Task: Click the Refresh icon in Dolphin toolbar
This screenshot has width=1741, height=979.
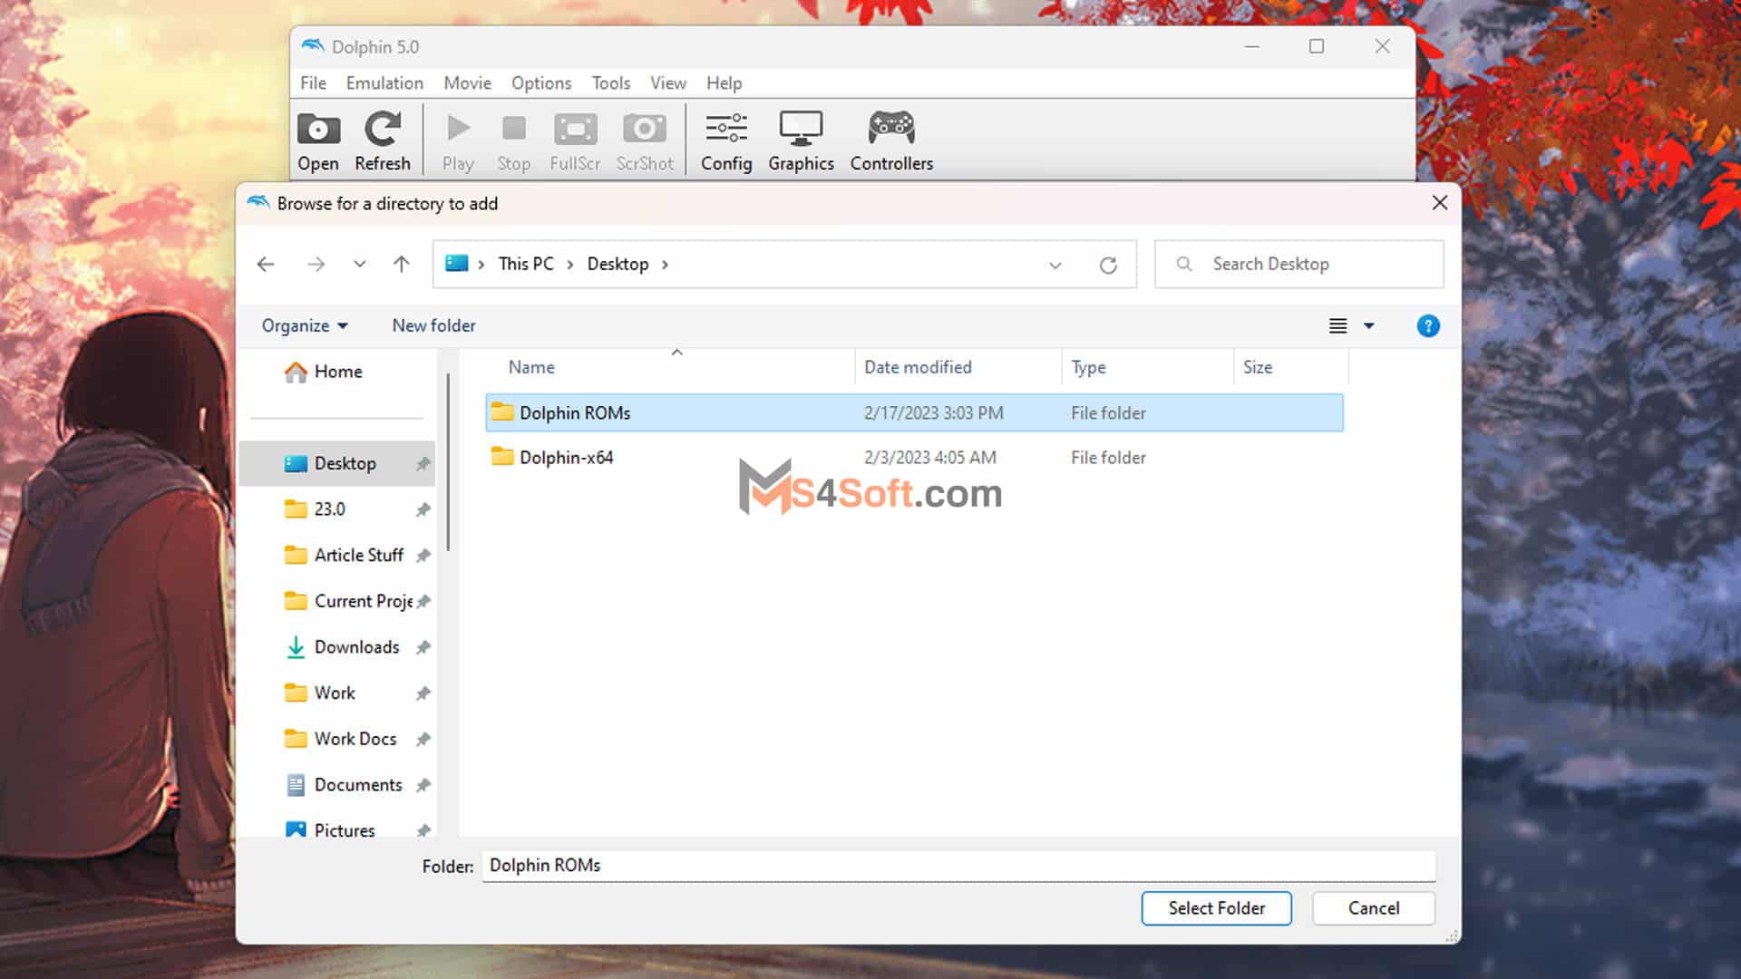Action: (382, 141)
